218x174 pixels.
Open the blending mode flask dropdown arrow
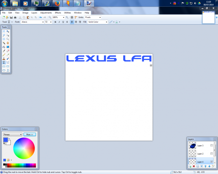tap(119, 22)
